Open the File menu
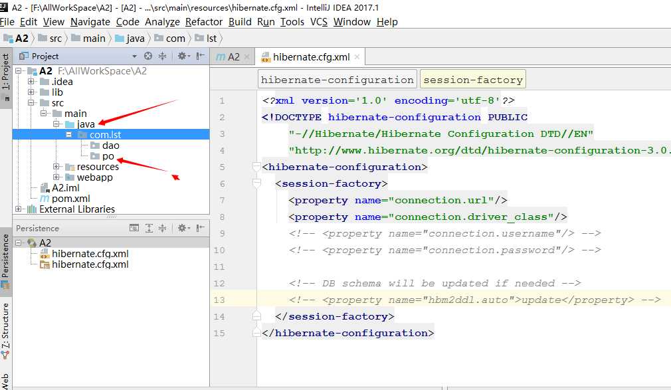671x390 pixels. coord(7,22)
